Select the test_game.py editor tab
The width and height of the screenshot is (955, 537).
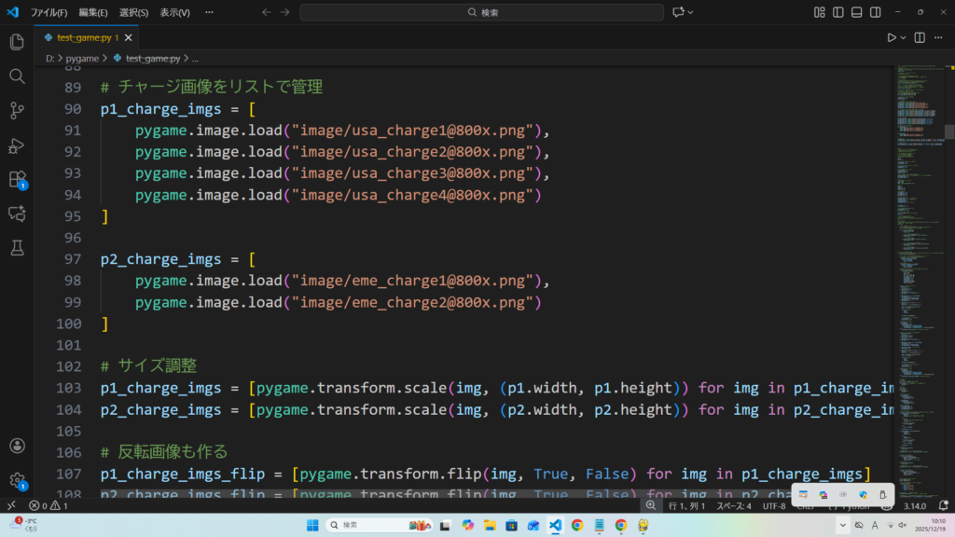pos(82,37)
